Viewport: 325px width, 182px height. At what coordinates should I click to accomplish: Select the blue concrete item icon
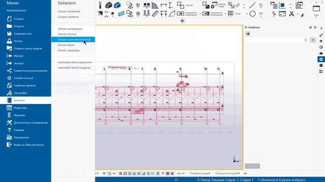tap(117, 5)
